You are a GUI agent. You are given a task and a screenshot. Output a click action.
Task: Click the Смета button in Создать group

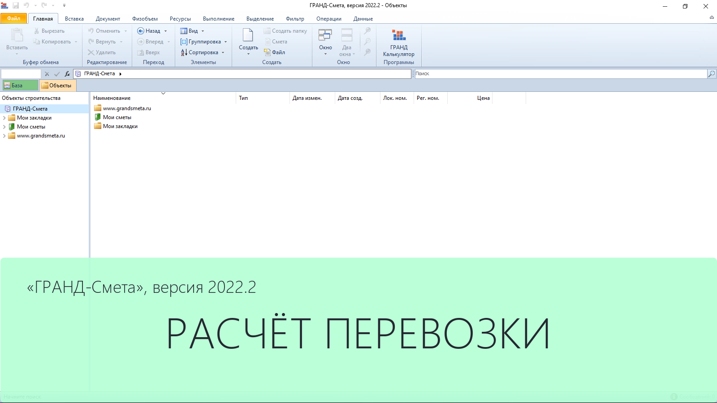[x=276, y=42]
